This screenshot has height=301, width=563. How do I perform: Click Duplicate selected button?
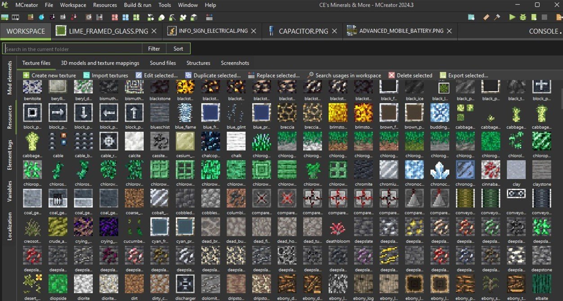point(213,75)
